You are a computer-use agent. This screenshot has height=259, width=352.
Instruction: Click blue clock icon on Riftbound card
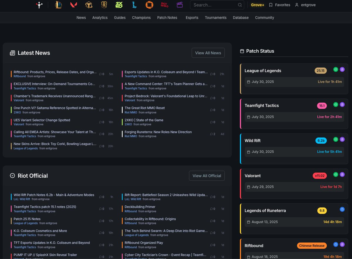pyautogui.click(x=336, y=245)
